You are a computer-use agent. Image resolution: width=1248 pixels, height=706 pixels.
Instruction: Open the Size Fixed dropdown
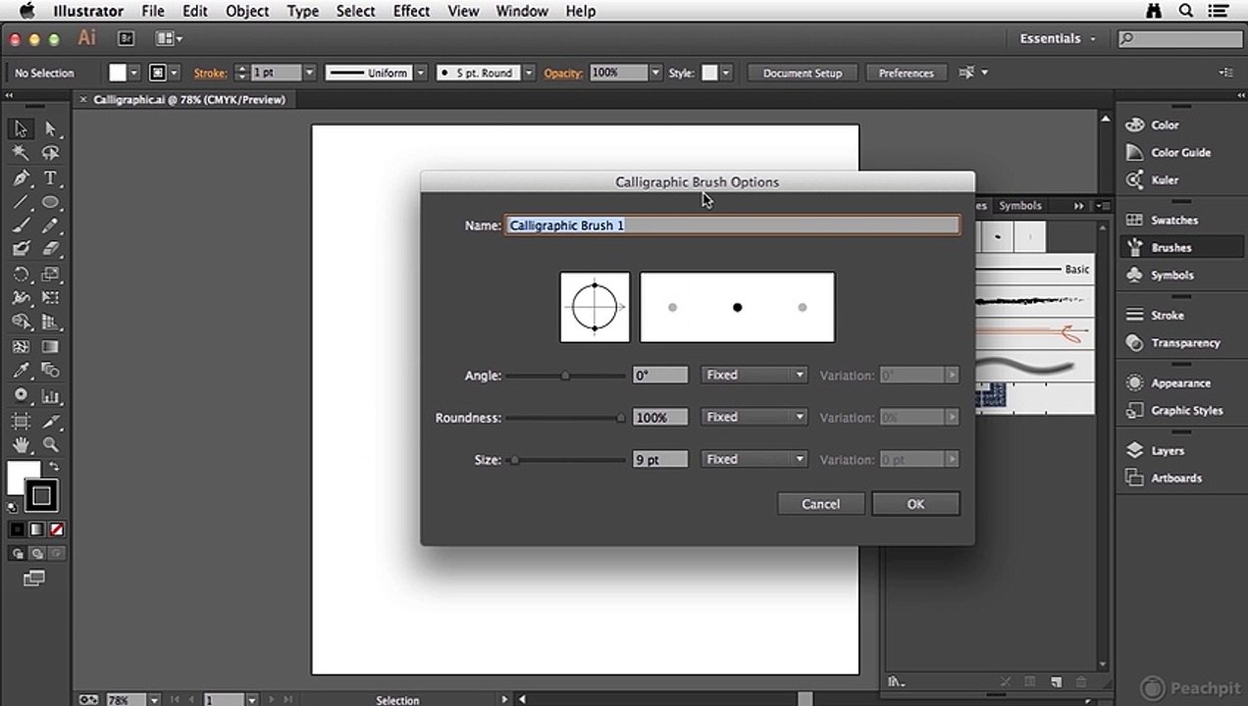754,459
